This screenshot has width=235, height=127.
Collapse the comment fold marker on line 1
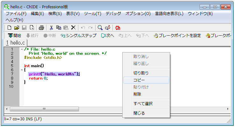[x=22, y=49]
